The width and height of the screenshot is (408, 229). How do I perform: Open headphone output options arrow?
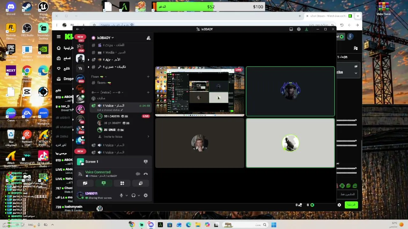139,195
